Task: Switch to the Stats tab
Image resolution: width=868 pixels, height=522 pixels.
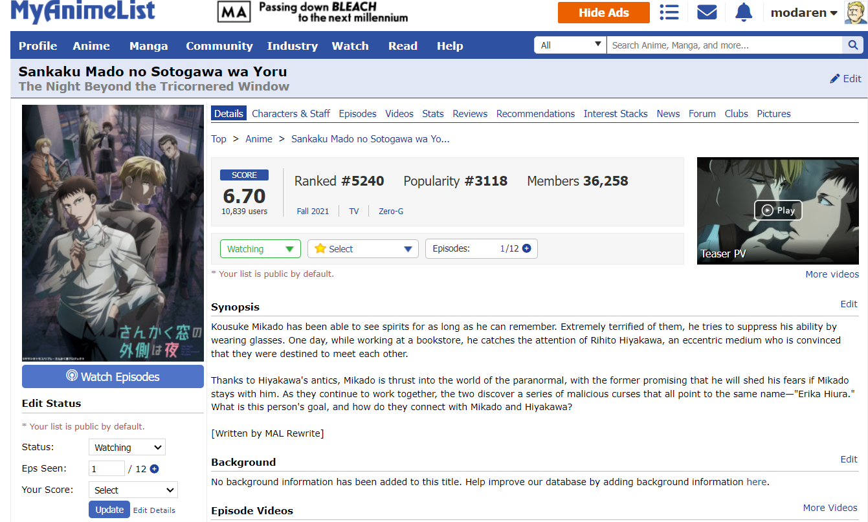Action: pos(433,113)
